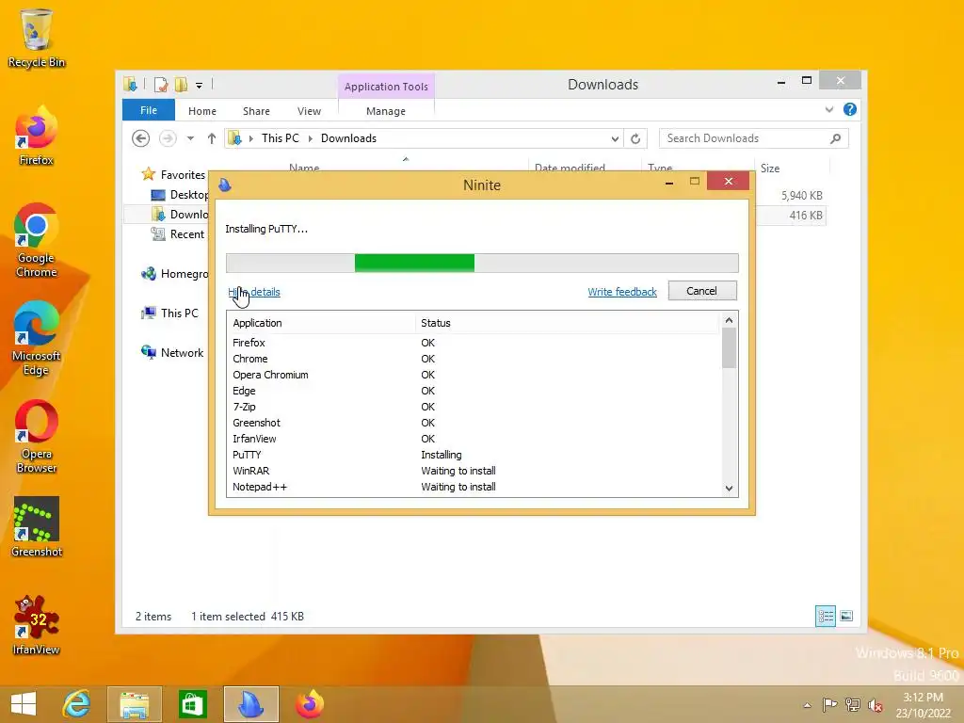Launch the Opera Browser desktop shortcut
Viewport: 964px width, 723px height.
pyautogui.click(x=37, y=437)
